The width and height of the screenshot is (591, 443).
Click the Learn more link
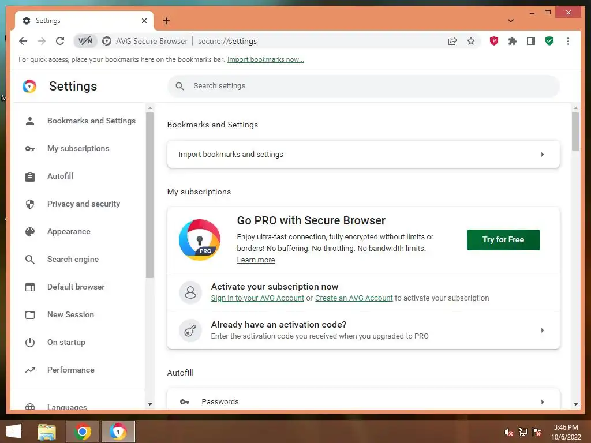pos(256,260)
